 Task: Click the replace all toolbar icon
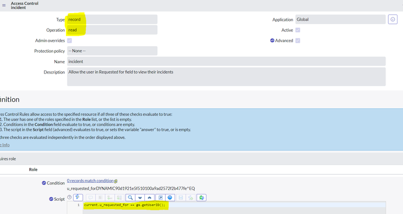tap(119, 198)
